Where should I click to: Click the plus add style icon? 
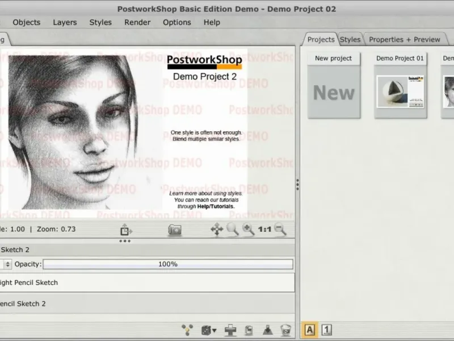[230, 330]
